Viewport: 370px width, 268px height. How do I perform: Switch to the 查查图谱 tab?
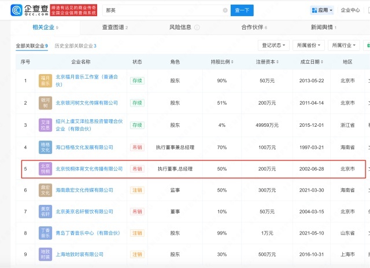115,27
